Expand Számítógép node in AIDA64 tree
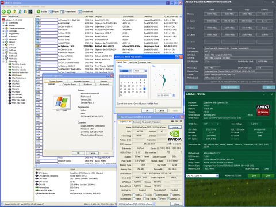The height and width of the screenshot is (207, 276). pyautogui.click(x=3, y=23)
